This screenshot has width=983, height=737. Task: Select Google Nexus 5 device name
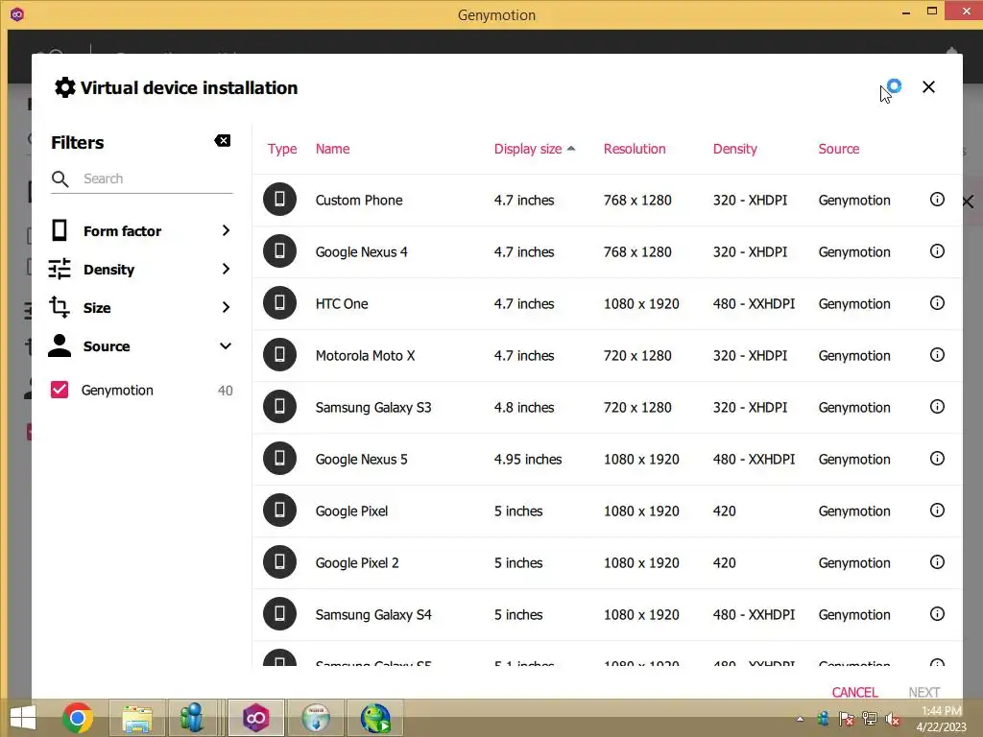pos(361,460)
